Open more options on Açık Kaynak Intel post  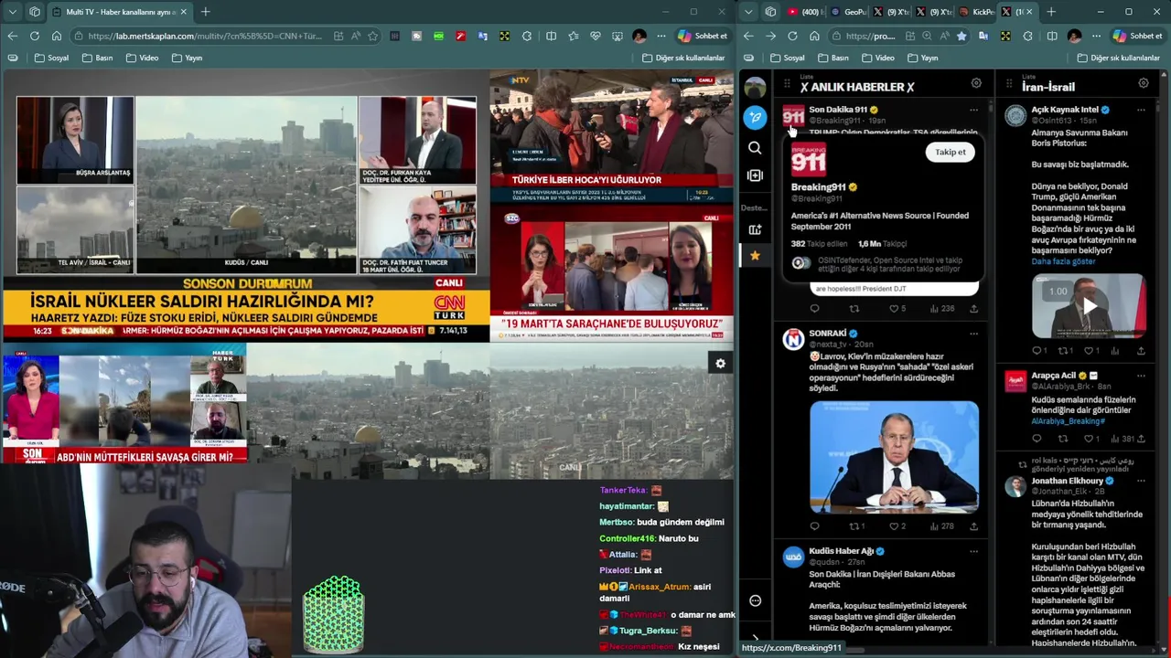[x=1141, y=110]
